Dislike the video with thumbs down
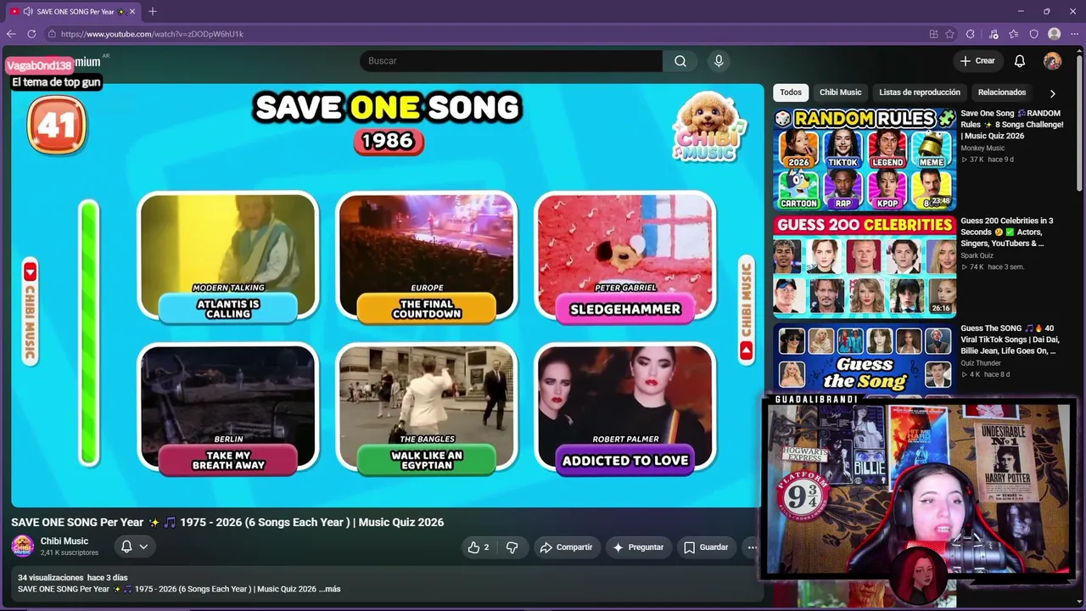This screenshot has width=1086, height=611. 512,547
